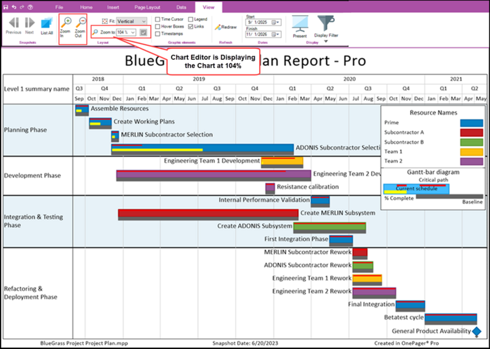
Task: Click Subcontractor A red legend swatch
Action: click(472, 133)
